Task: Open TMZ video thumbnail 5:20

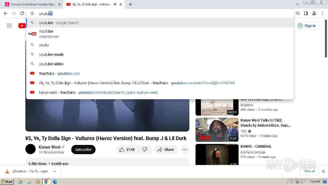Action: [x=217, y=130]
